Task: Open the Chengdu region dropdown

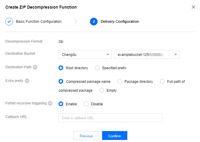Action: point(85,54)
